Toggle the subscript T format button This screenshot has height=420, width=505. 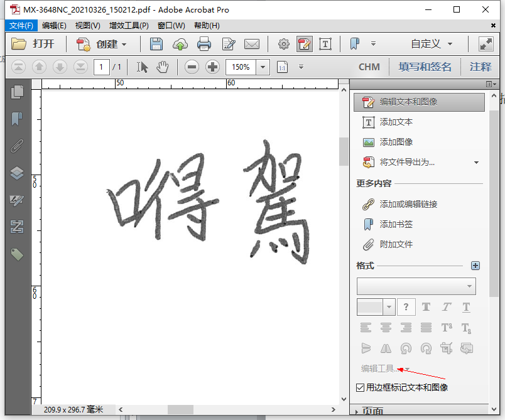pos(466,328)
